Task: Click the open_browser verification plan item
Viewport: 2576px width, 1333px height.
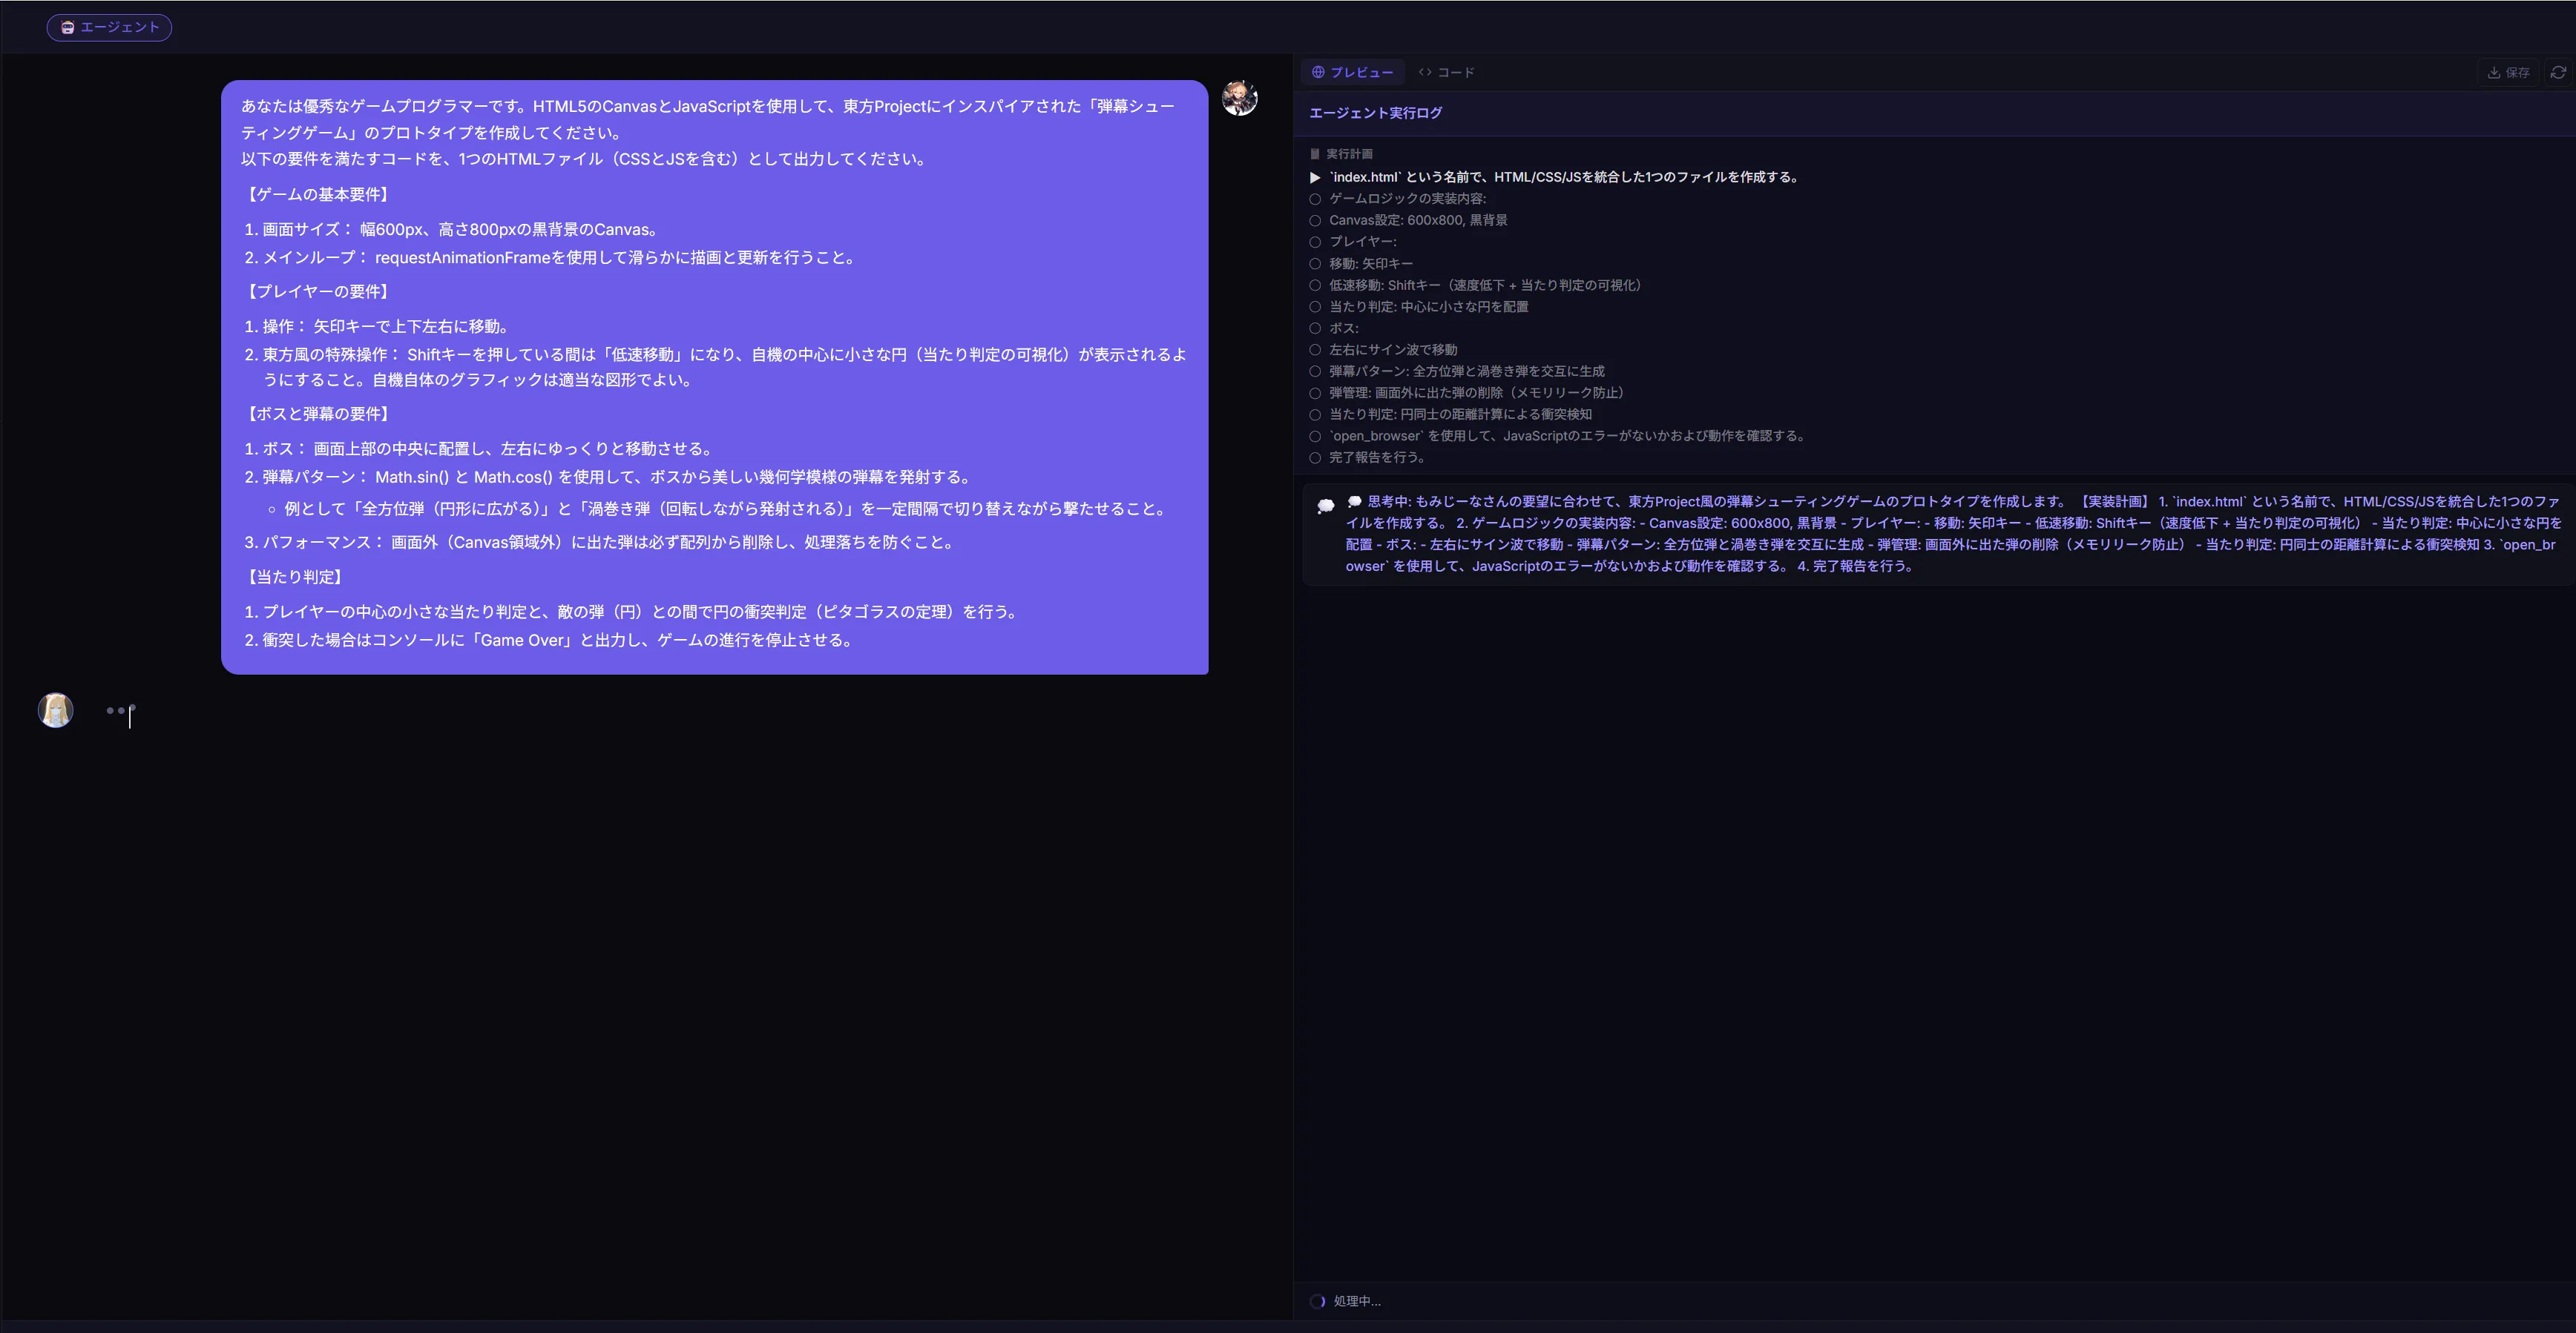Action: (x=1566, y=436)
